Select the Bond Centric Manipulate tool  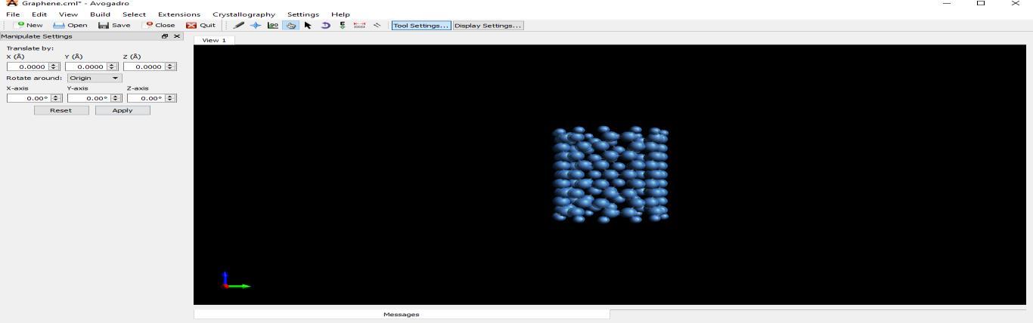[273, 25]
